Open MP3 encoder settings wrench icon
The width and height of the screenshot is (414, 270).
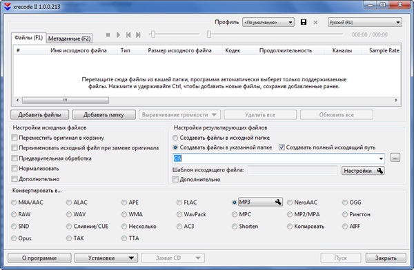[278, 202]
